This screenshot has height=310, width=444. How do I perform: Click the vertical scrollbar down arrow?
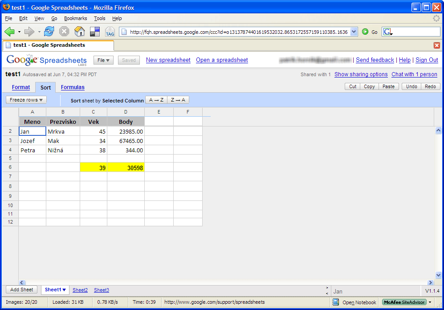[x=438, y=275]
